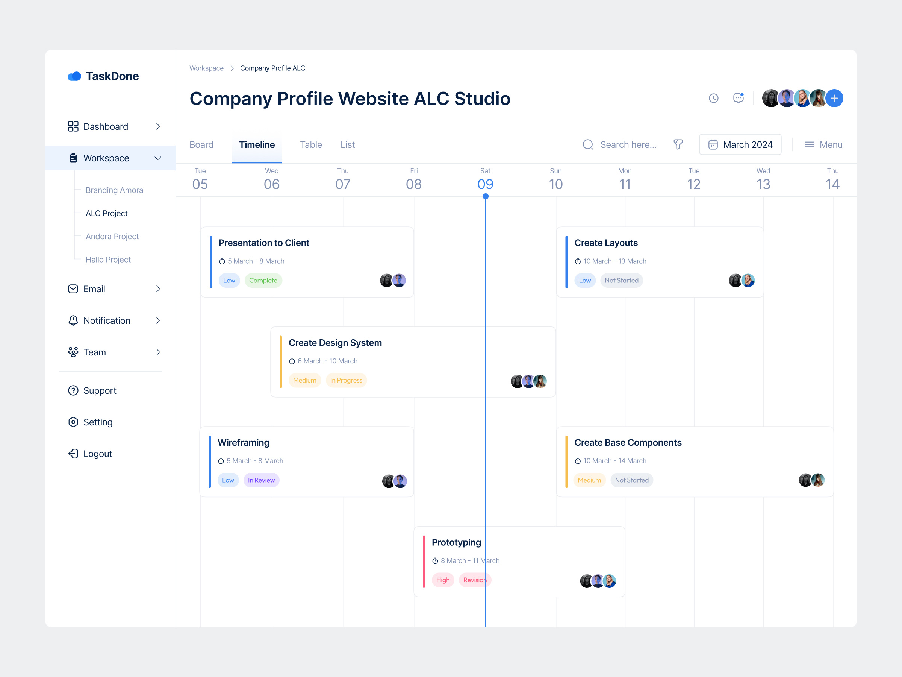
Task: Expand the Team sidebar chevron
Action: [x=158, y=352]
